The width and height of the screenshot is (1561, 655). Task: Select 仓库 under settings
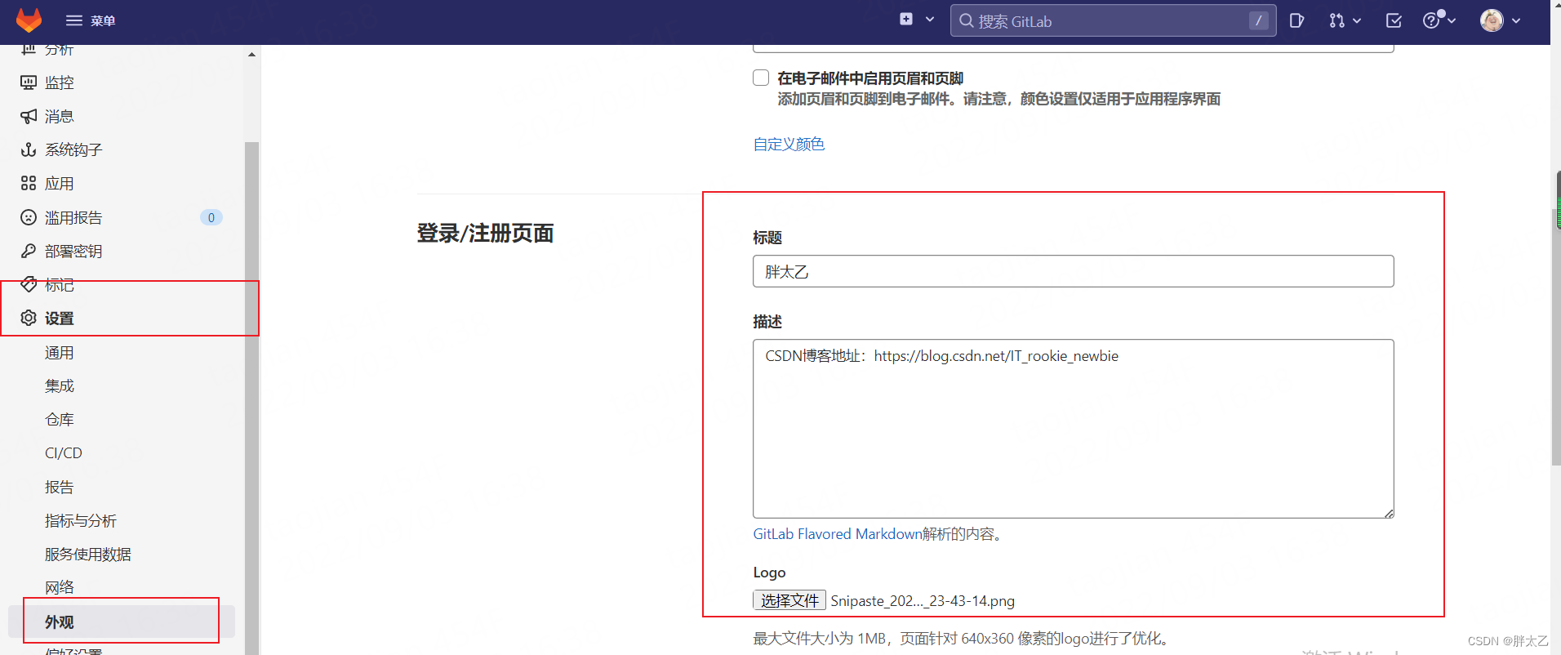(59, 419)
